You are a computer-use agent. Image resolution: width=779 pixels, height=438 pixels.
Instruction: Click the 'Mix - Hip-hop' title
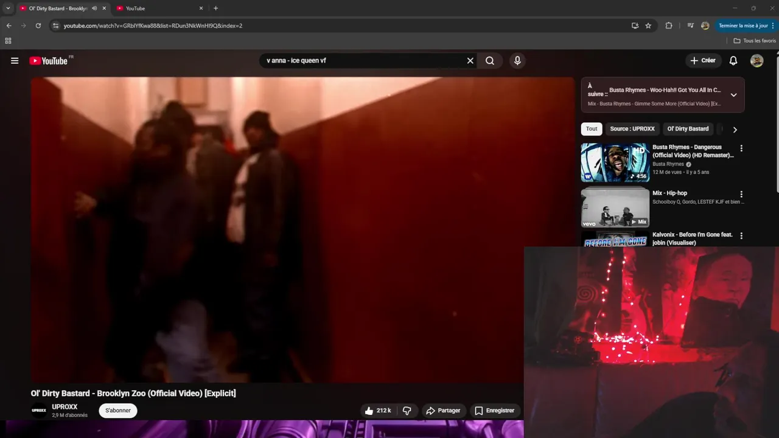[x=669, y=193]
